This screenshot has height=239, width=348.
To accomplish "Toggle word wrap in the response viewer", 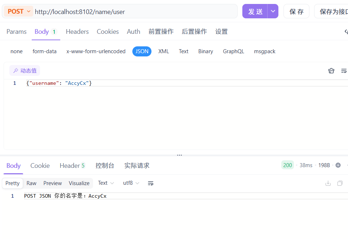I will coord(150,183).
